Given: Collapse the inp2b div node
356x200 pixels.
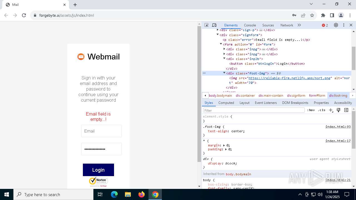Looking at the screenshot, I should click(x=224, y=59).
